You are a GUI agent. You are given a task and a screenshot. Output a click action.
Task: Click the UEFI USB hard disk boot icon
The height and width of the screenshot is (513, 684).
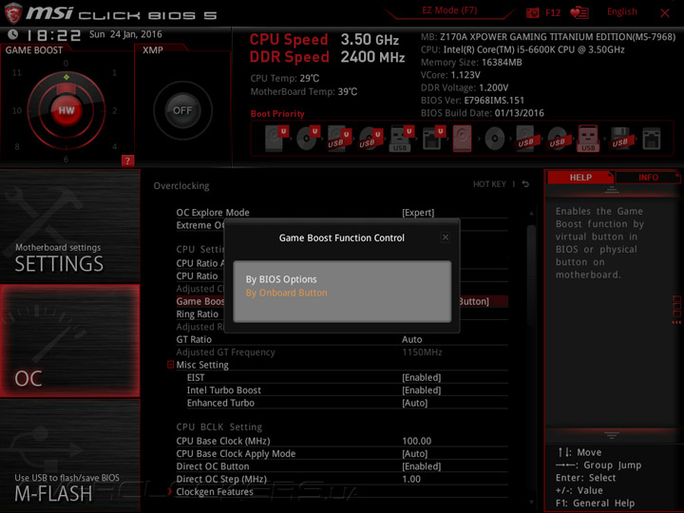[x=339, y=139]
